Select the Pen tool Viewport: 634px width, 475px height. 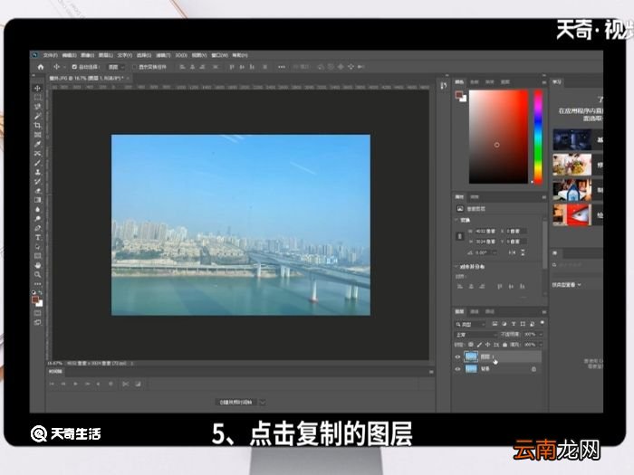tap(38, 228)
